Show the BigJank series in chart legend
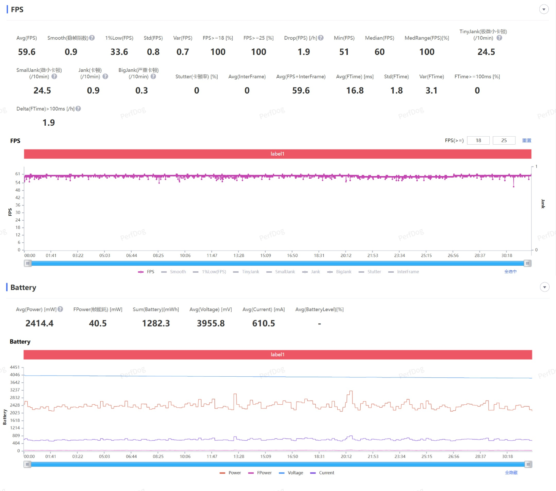This screenshot has height=491, width=556. (x=340, y=272)
